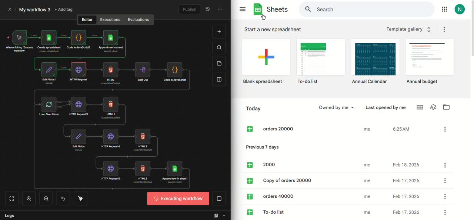Select the HTML1 node
474x220 pixels.
(110, 104)
